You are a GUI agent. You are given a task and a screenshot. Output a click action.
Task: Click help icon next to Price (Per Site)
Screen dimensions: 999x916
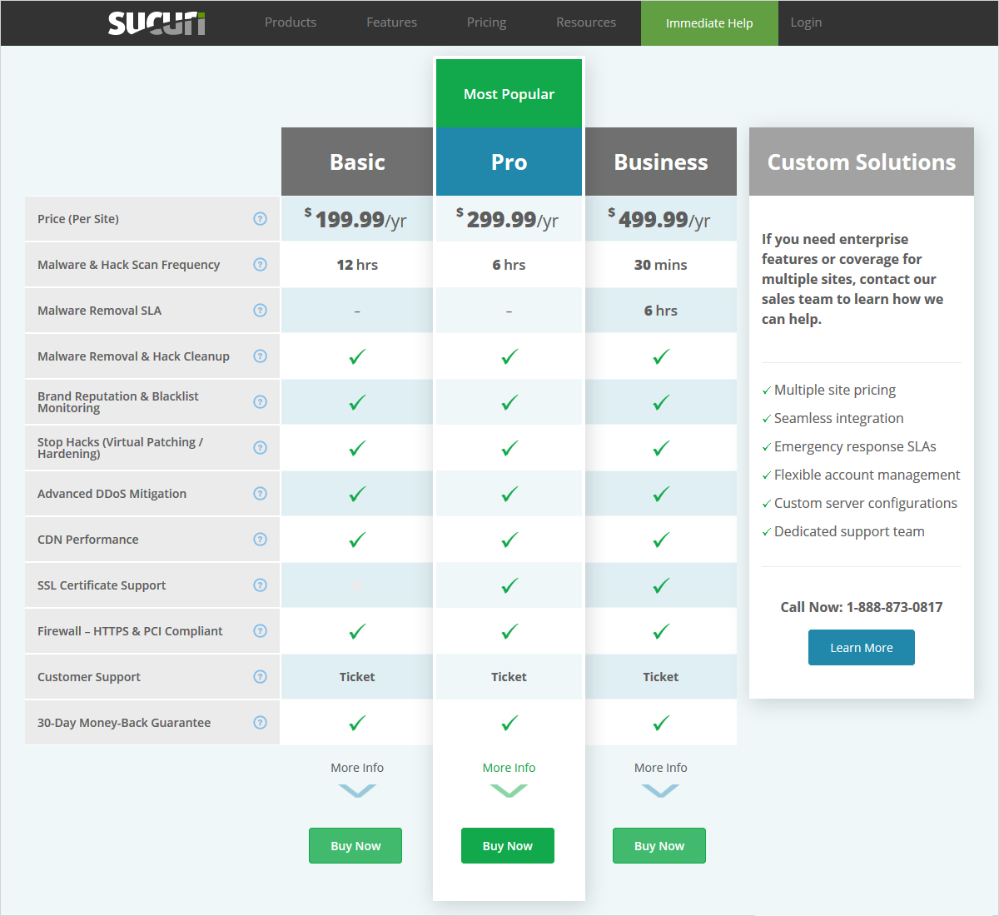260,219
